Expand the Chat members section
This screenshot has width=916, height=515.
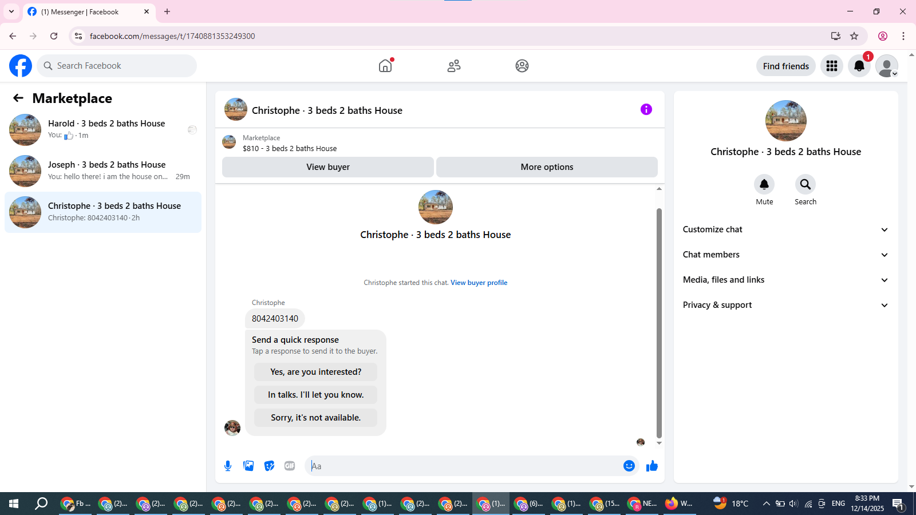[786, 255]
